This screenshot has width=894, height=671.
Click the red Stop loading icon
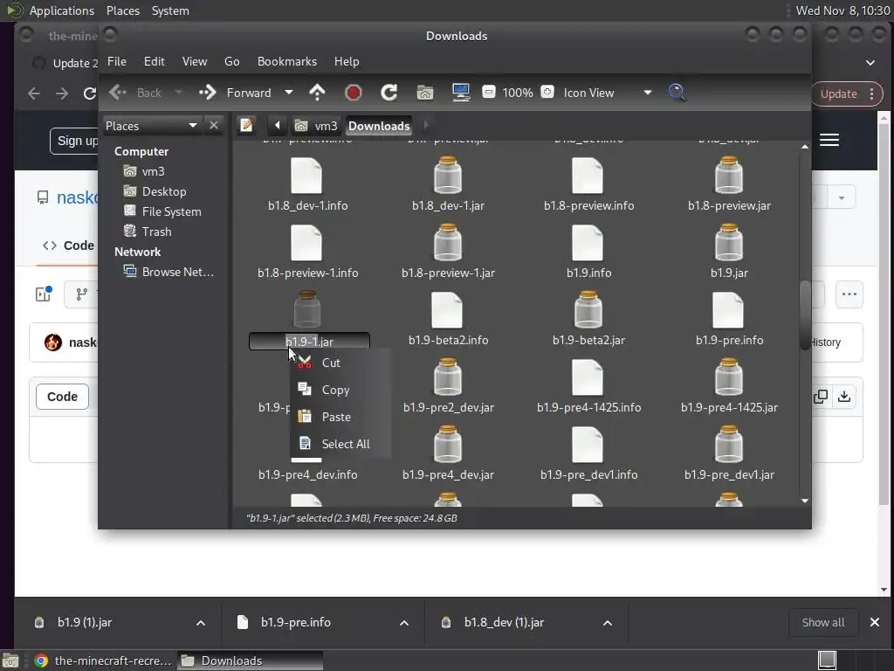pos(353,93)
